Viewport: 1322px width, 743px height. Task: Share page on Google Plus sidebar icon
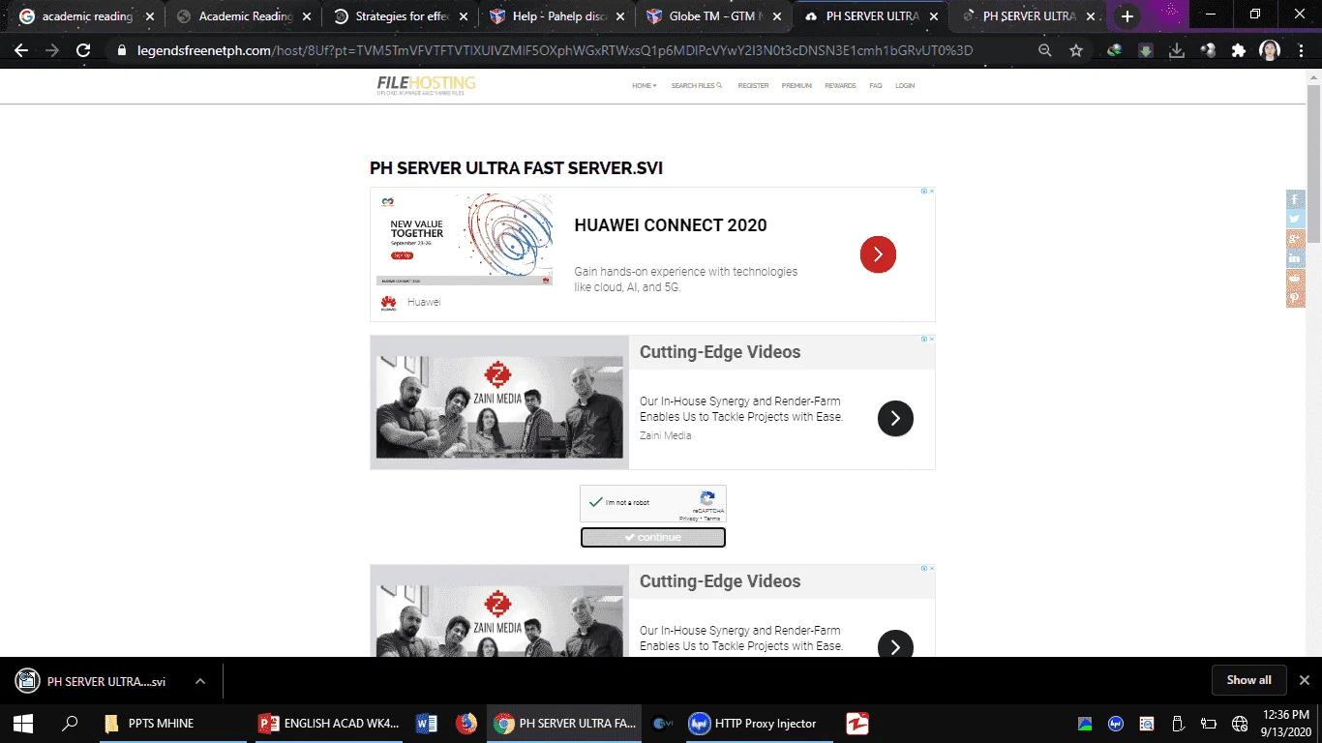[x=1295, y=239]
